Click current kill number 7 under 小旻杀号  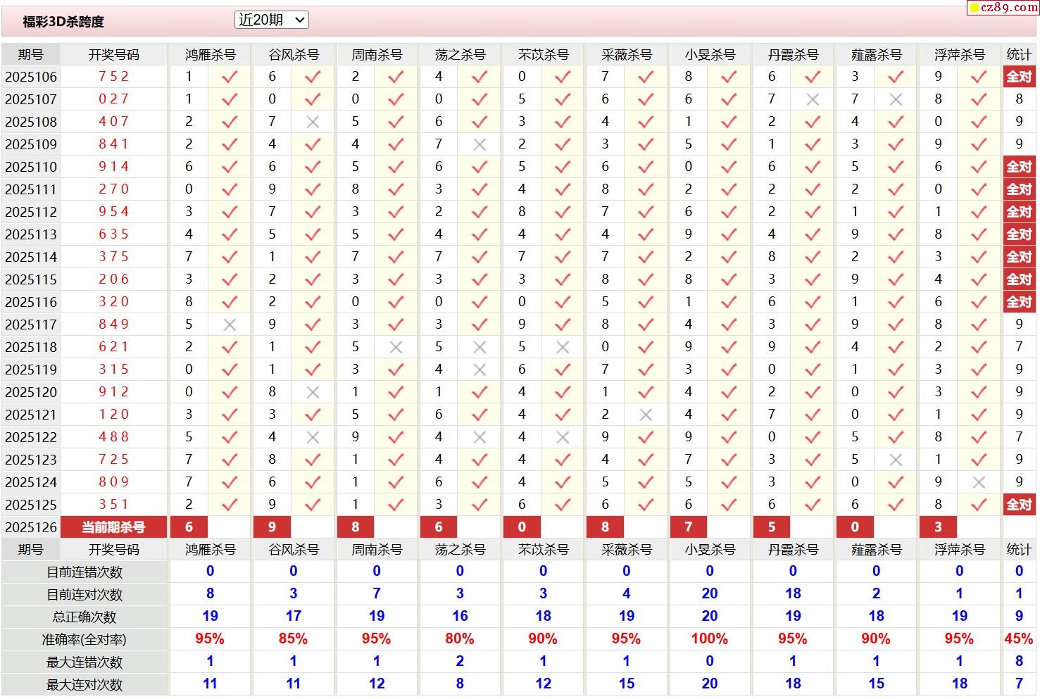[688, 527]
